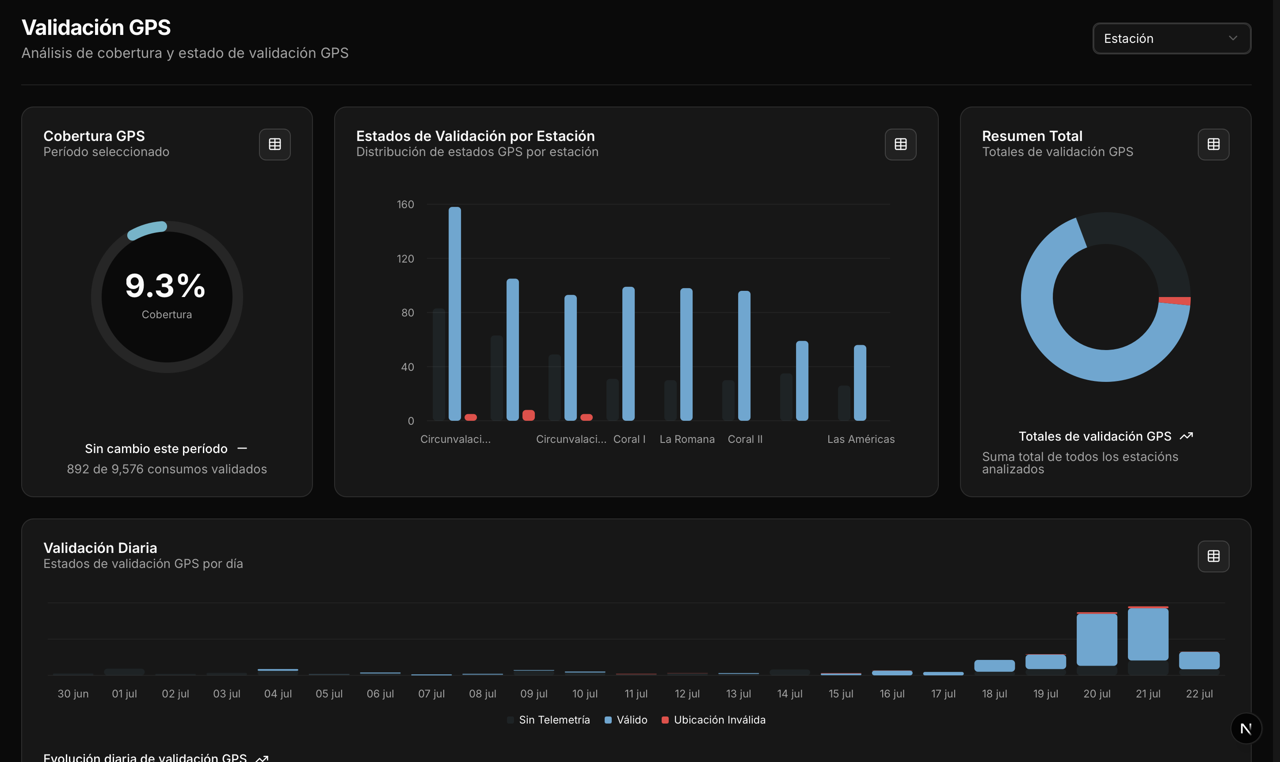Viewport: 1280px width, 762px height.
Task: Click the red segment of the donut chart
Action: (1175, 301)
